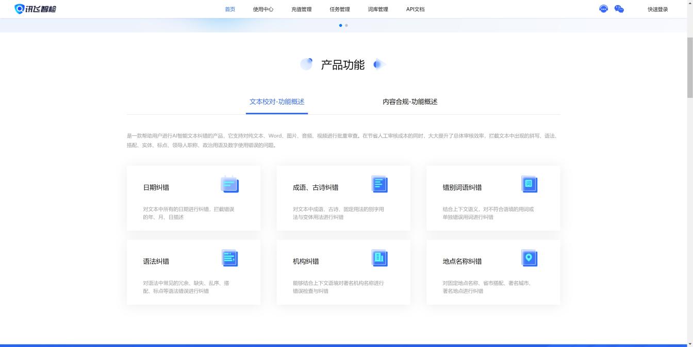This screenshot has width=693, height=347.
Task: Select the second carousel dot
Action: pyautogui.click(x=346, y=25)
